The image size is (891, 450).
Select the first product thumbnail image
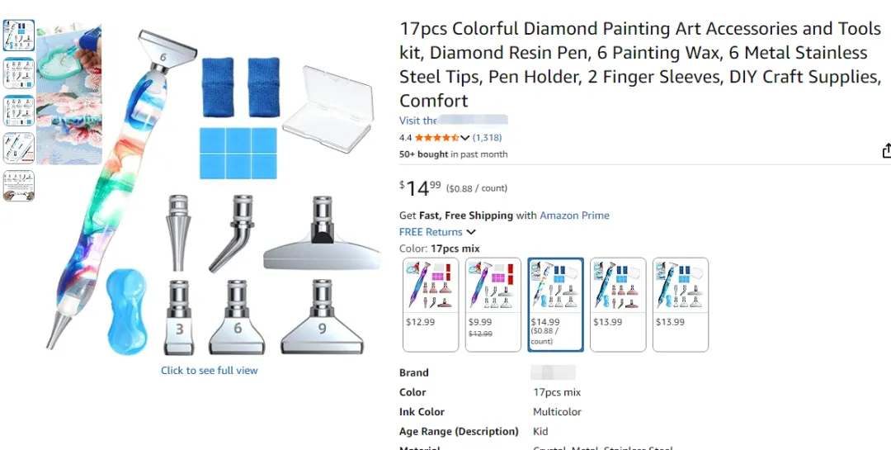[x=19, y=36]
